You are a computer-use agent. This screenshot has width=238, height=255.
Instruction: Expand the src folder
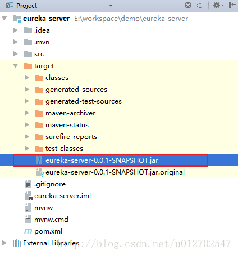tap(16, 54)
